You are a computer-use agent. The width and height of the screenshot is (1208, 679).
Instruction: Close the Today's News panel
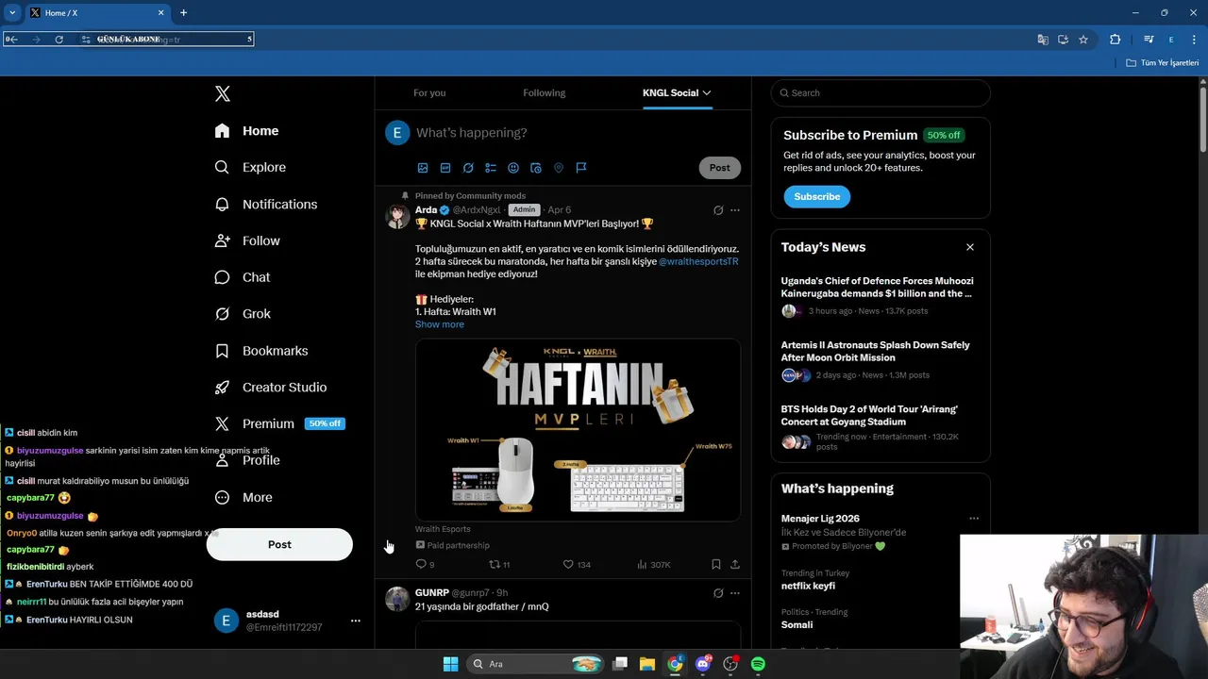(969, 247)
